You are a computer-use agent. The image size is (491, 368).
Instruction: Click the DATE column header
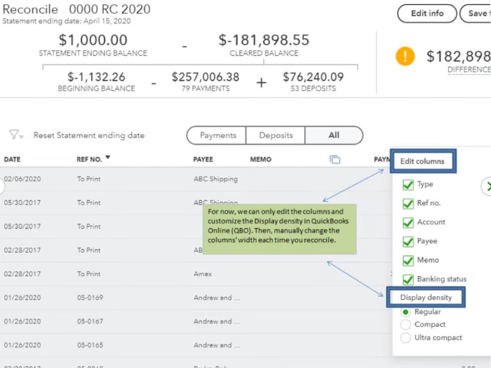(x=12, y=160)
